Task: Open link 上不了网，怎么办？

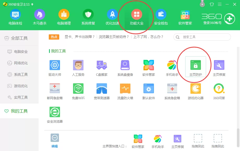Action: point(148,37)
